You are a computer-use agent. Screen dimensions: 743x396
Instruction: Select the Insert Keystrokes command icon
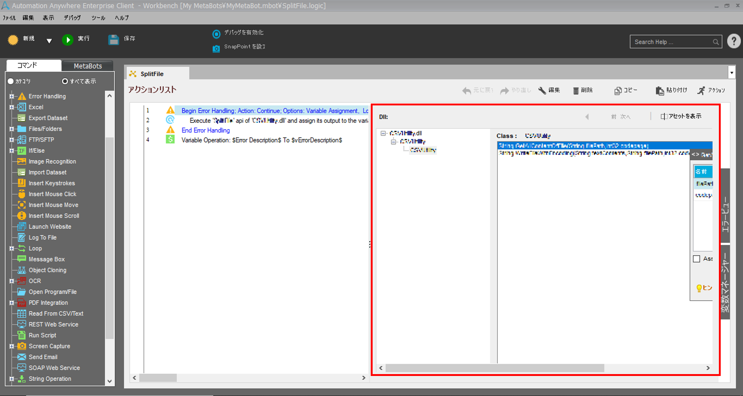22,183
